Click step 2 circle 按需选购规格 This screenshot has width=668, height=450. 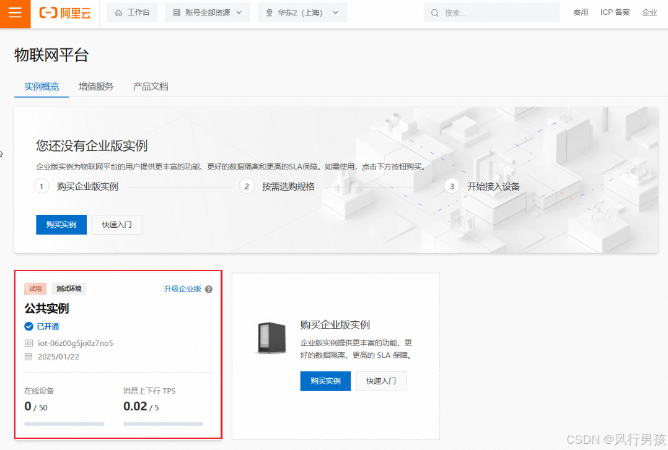tap(247, 186)
